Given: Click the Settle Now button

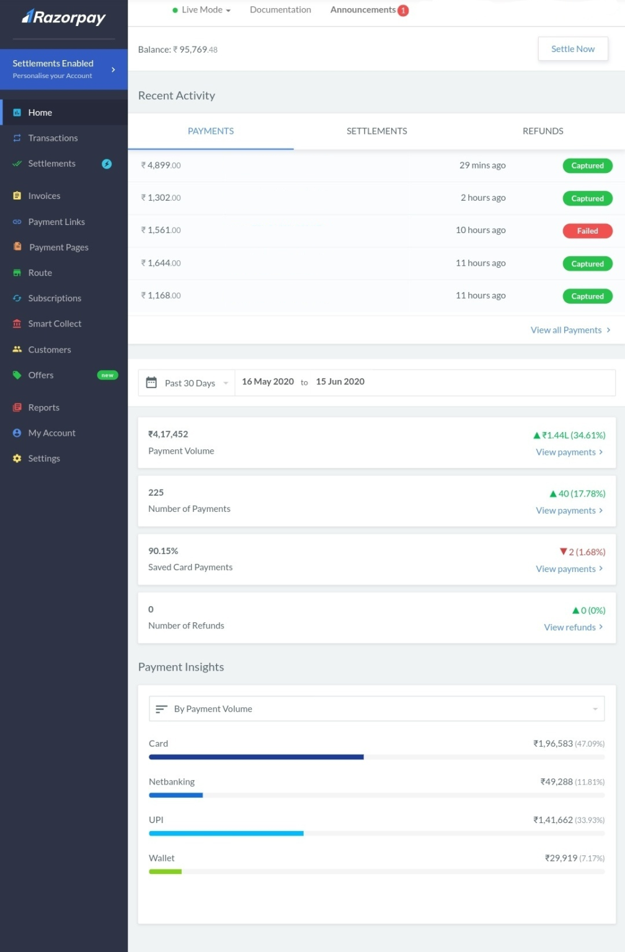Looking at the screenshot, I should click(x=572, y=48).
